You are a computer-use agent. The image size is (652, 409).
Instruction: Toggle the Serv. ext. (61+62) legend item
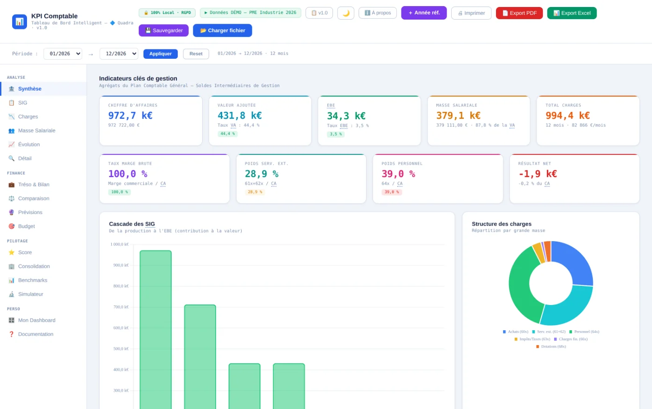click(x=549, y=332)
